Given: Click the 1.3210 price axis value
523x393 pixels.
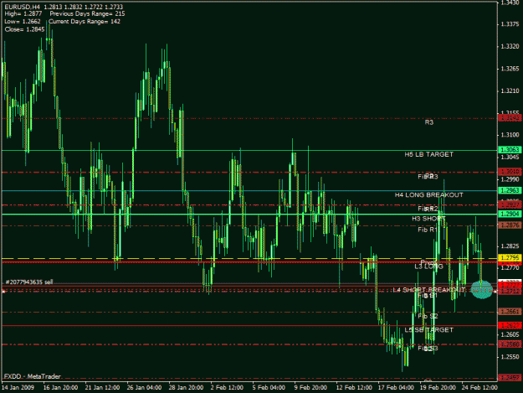Looking at the screenshot, I should pos(510,90).
